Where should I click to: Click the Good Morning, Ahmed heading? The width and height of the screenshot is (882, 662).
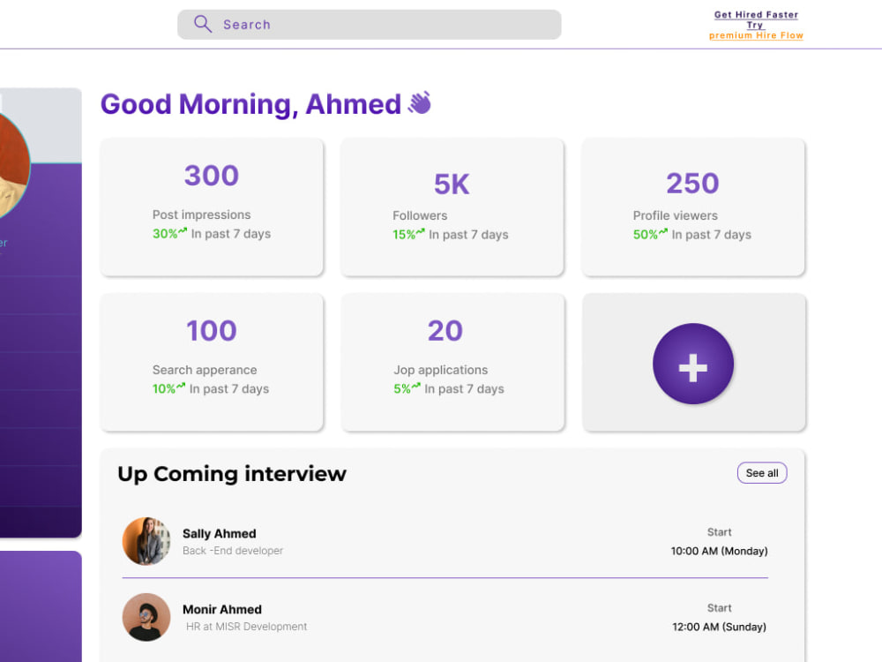pyautogui.click(x=250, y=104)
